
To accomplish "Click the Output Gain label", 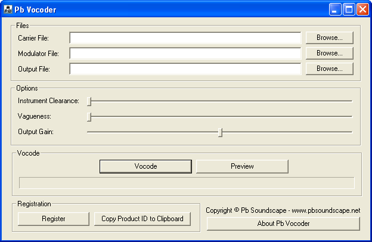I will (x=36, y=132).
